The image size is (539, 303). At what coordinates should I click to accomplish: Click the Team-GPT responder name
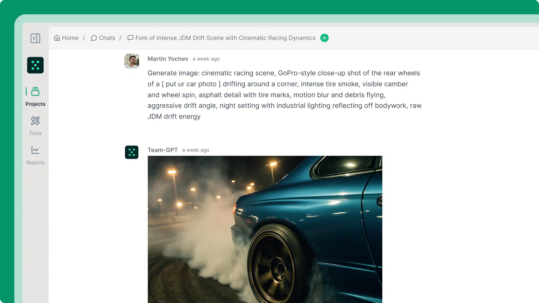(x=163, y=150)
